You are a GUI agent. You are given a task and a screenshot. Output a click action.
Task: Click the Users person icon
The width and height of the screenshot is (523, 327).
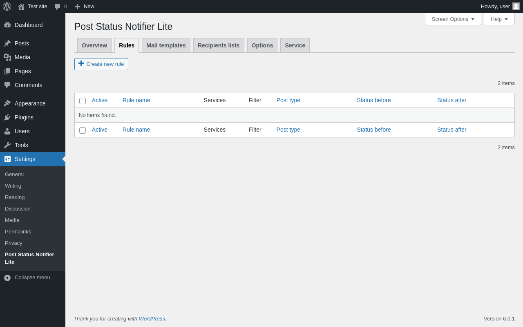tap(7, 131)
